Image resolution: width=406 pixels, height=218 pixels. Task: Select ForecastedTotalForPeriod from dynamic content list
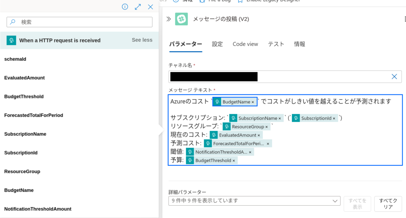point(34,115)
